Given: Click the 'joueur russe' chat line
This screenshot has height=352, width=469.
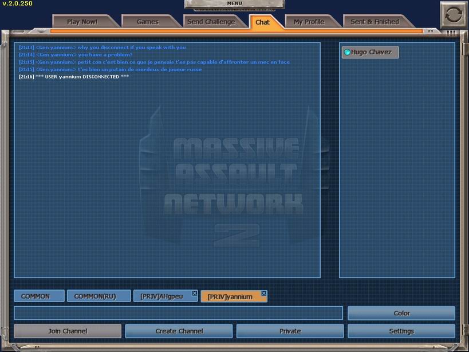Looking at the screenshot, I should (110, 69).
